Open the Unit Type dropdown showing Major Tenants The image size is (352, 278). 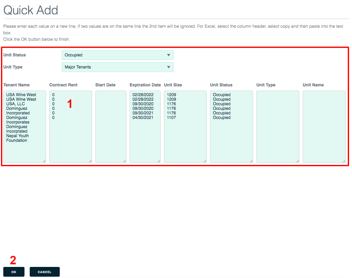[118, 67]
